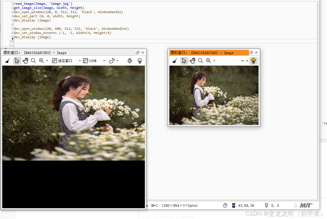Expand hidden toolbar buttons with the >> chevron
This screenshot has height=219, width=327.
[242, 60]
